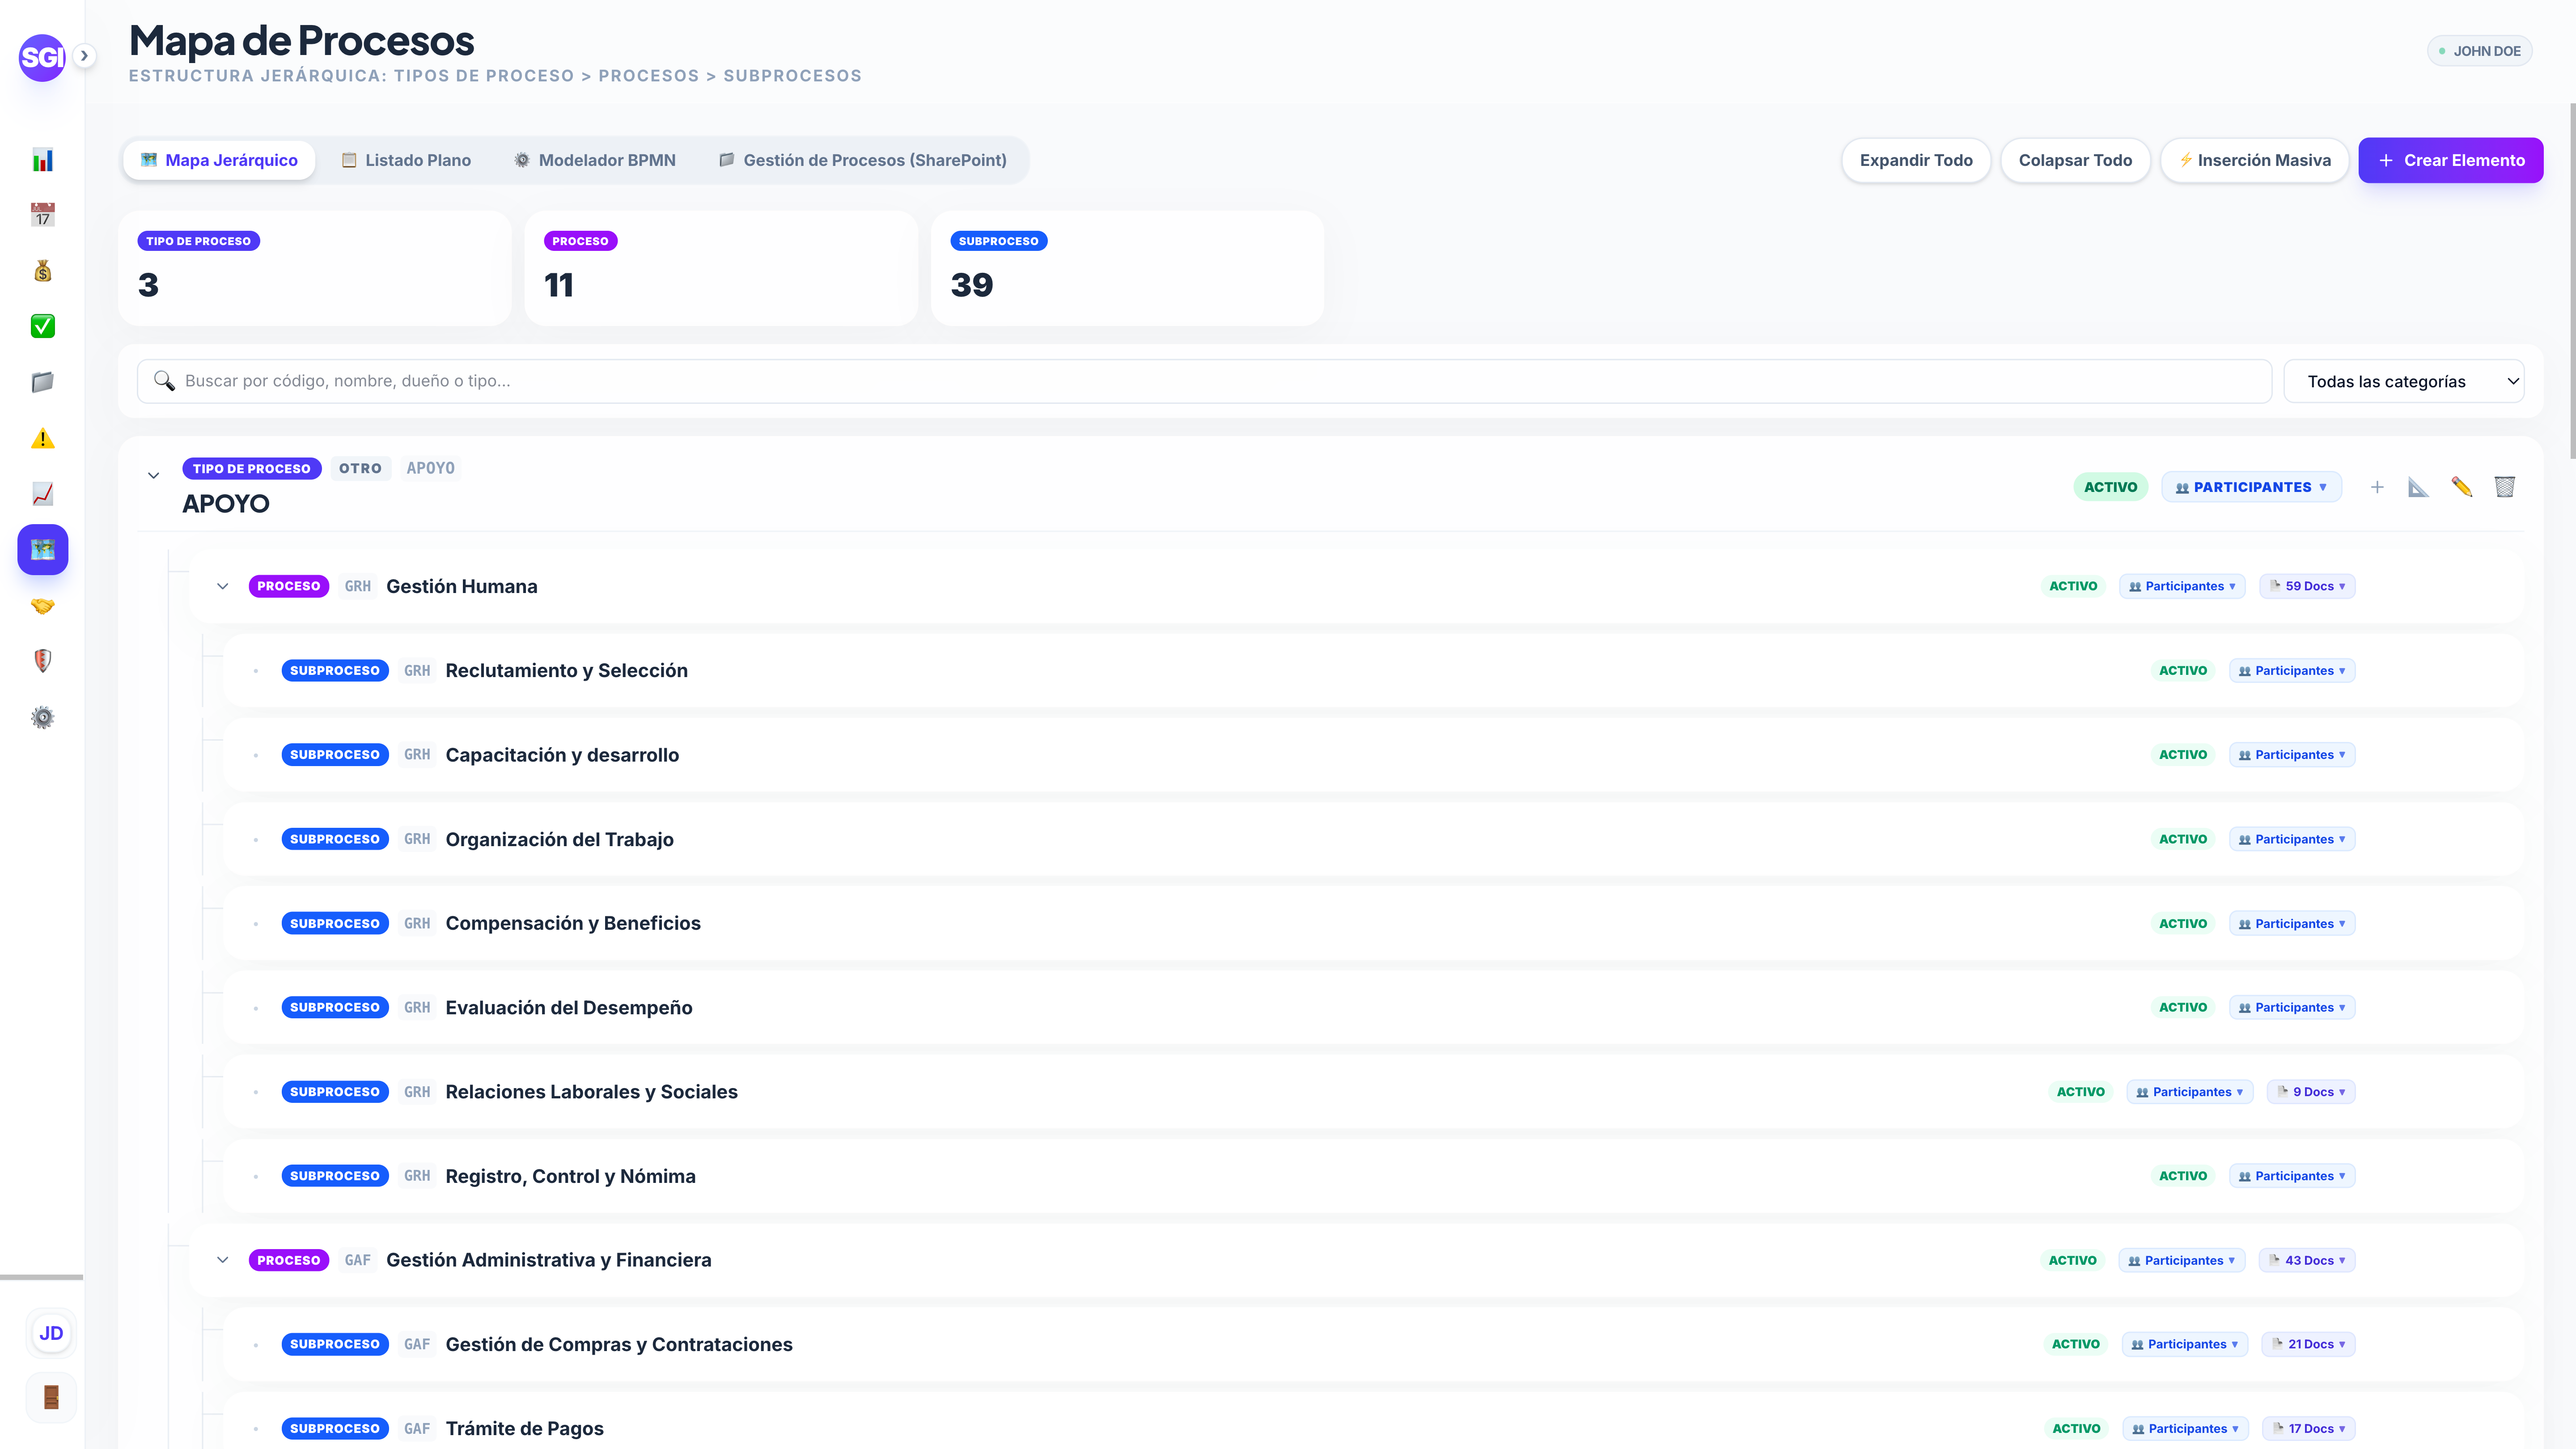Delete APOYO using the trash icon

[2504, 487]
